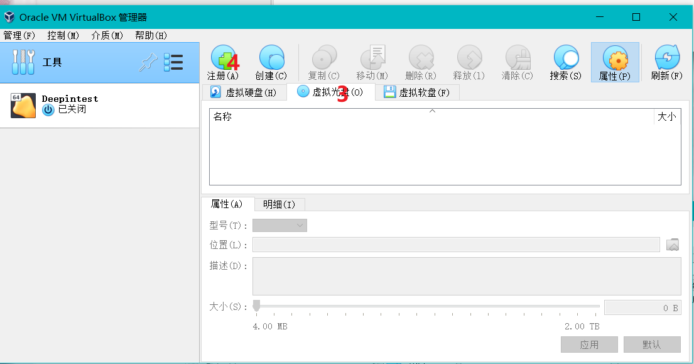
Task: Click the 创建(C) create disk icon
Action: click(271, 58)
